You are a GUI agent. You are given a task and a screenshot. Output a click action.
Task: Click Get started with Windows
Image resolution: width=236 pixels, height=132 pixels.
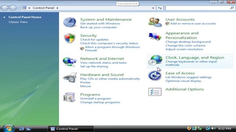[x=100, y=23]
